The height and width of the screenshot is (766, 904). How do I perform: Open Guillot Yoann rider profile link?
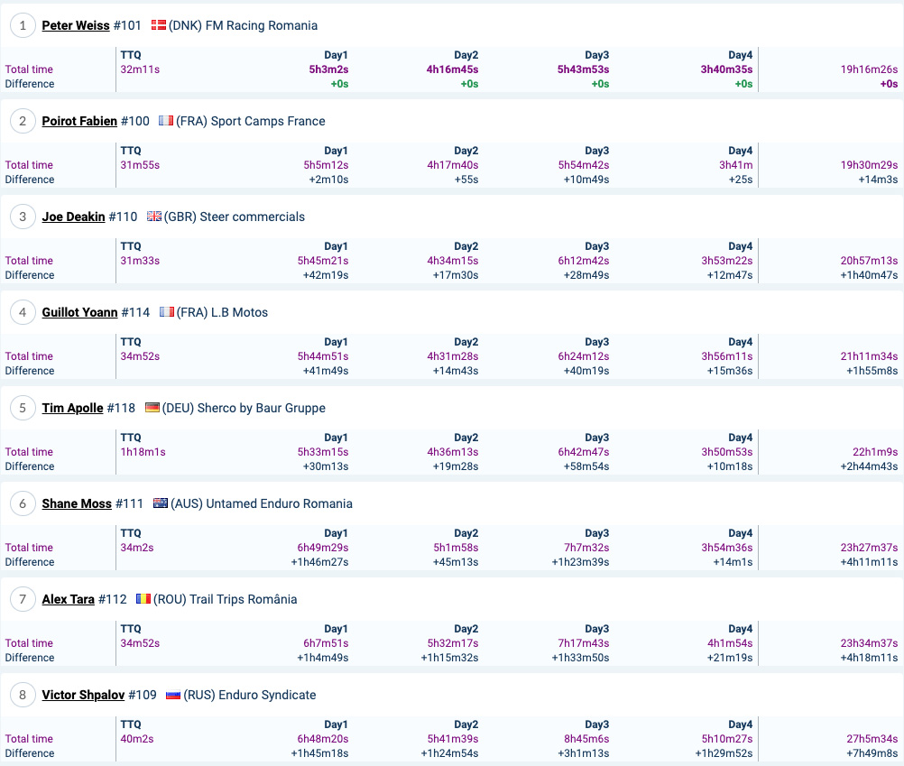pos(79,312)
